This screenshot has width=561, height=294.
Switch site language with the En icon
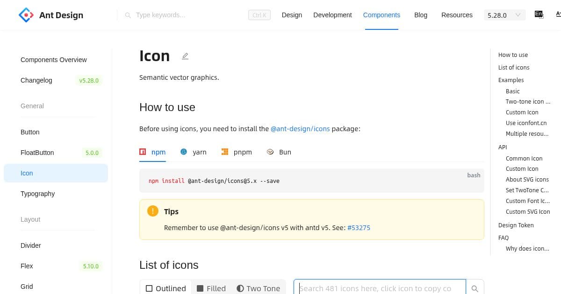(539, 14)
